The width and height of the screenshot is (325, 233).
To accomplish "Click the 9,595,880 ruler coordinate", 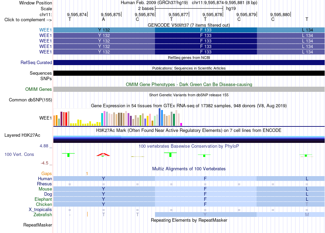I will pyautogui.click(x=280, y=14).
